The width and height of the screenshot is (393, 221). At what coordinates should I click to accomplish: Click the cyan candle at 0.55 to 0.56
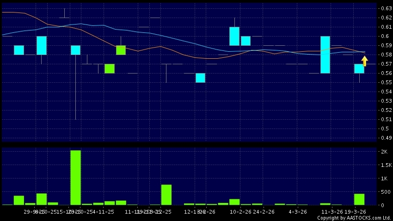pos(200,78)
